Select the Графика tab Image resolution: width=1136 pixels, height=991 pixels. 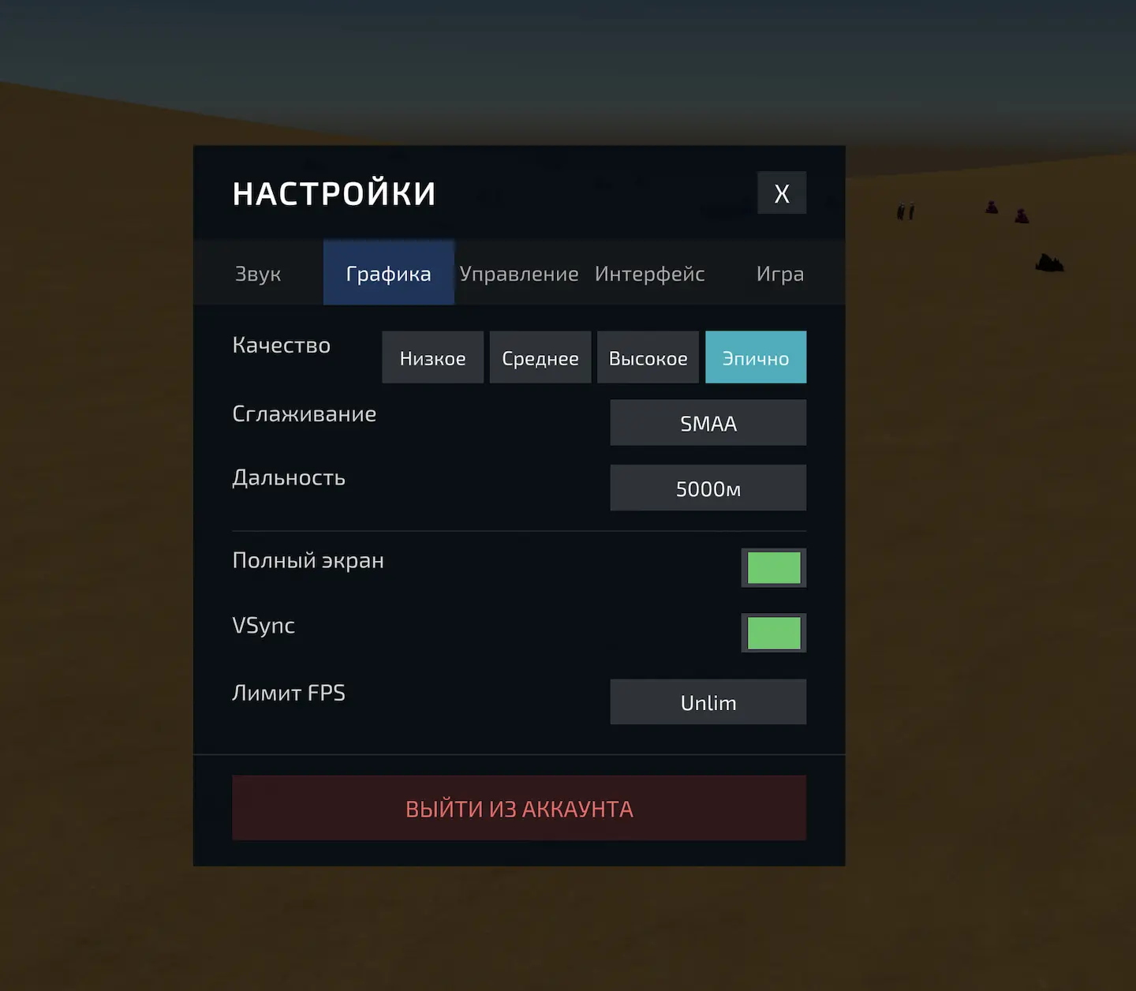(x=389, y=273)
